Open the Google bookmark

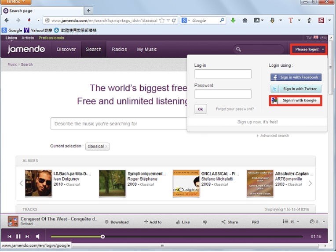click(12, 30)
